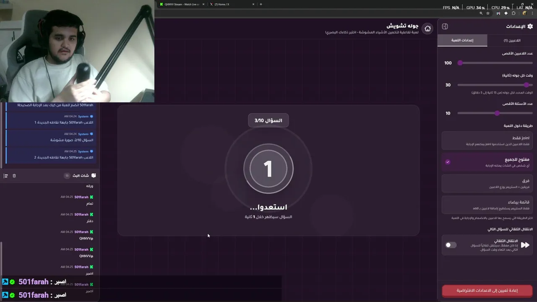Click the chat layout icon beside the trash
Image resolution: width=537 pixels, height=302 pixels.
pos(5,176)
